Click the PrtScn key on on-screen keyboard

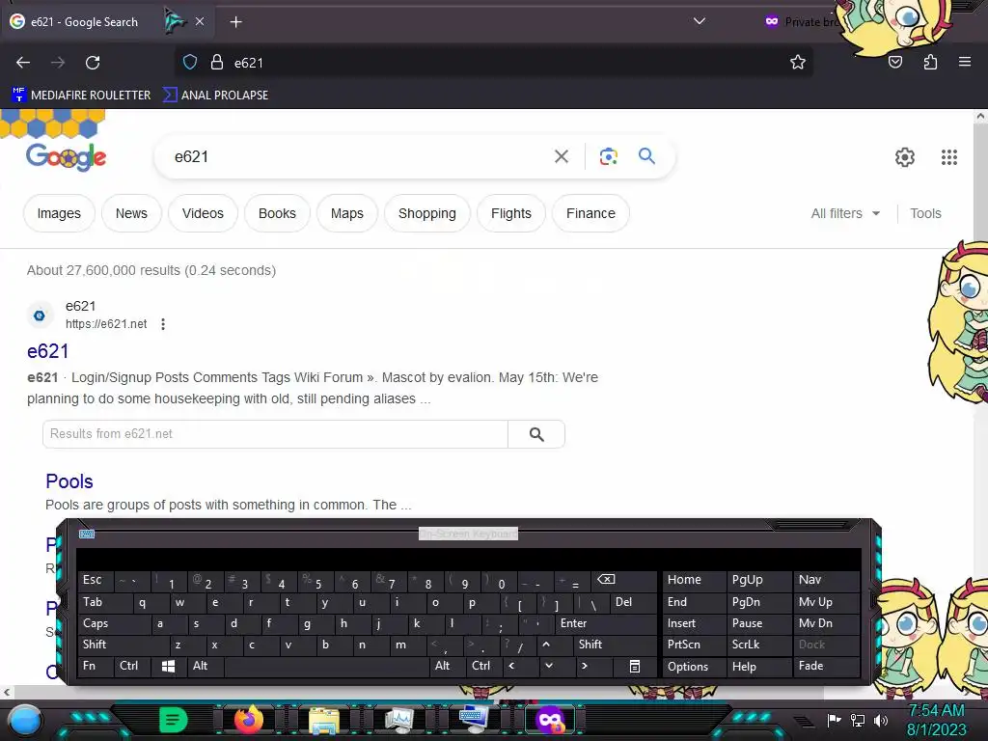tap(695, 645)
